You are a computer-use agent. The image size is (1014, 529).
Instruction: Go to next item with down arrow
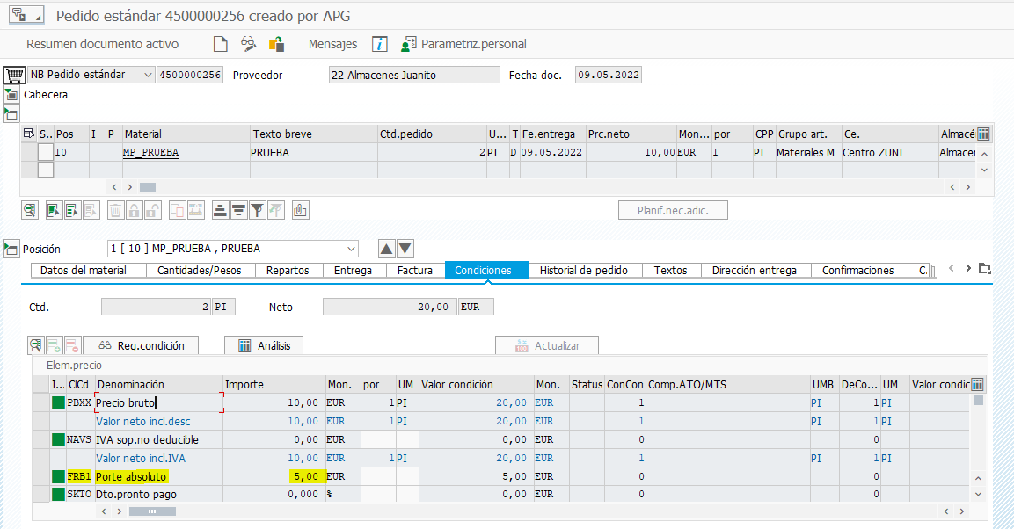click(405, 249)
